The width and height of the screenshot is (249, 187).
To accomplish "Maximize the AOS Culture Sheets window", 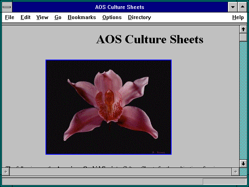I will click(242, 7).
